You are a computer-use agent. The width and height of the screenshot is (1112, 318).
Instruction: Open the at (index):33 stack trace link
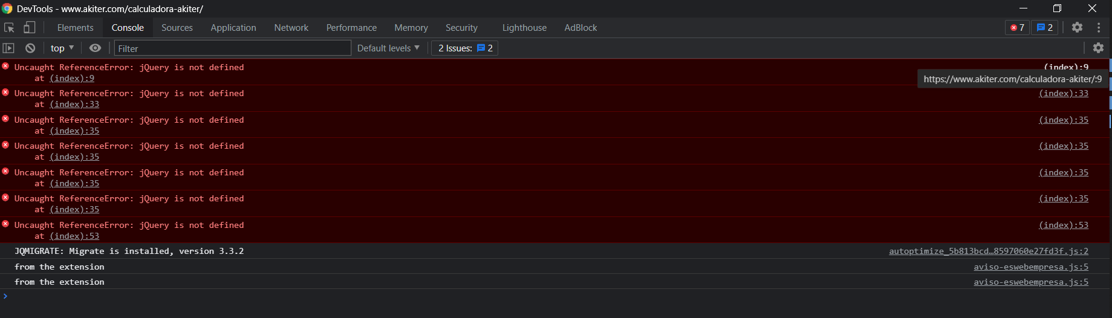coord(74,104)
